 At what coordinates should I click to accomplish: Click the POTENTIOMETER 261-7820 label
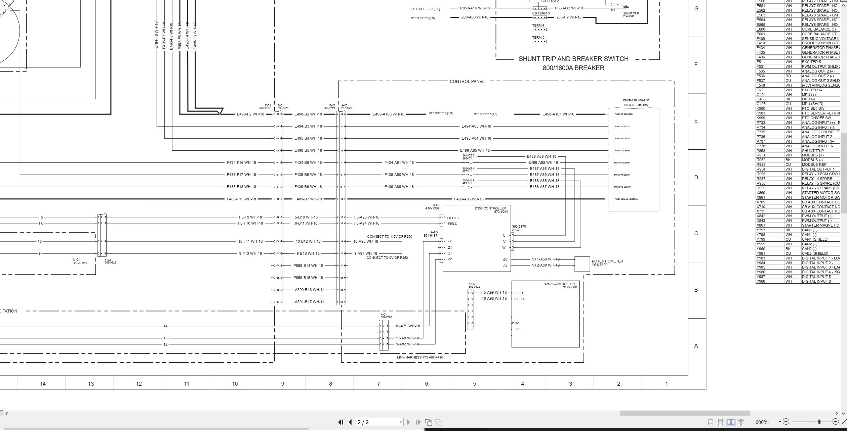pyautogui.click(x=607, y=263)
